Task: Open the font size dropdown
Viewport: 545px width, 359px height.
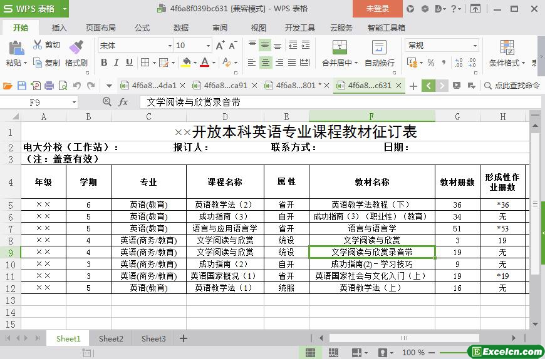Action: coord(209,46)
